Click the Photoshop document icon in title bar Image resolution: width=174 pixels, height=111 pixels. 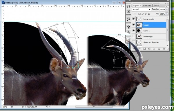[3, 2]
